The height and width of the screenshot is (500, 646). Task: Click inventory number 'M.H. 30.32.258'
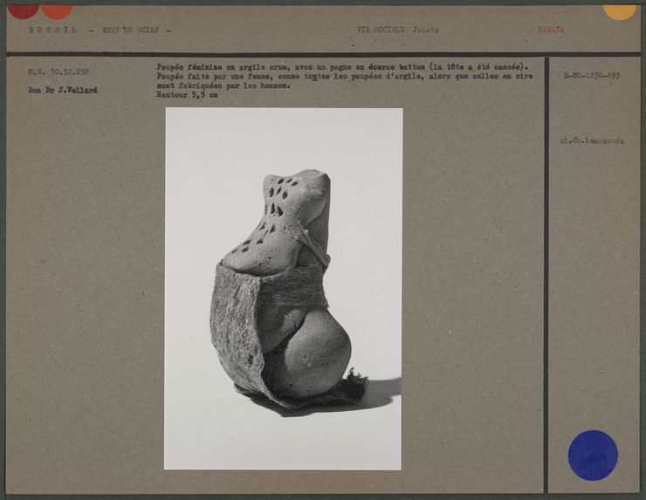point(58,72)
